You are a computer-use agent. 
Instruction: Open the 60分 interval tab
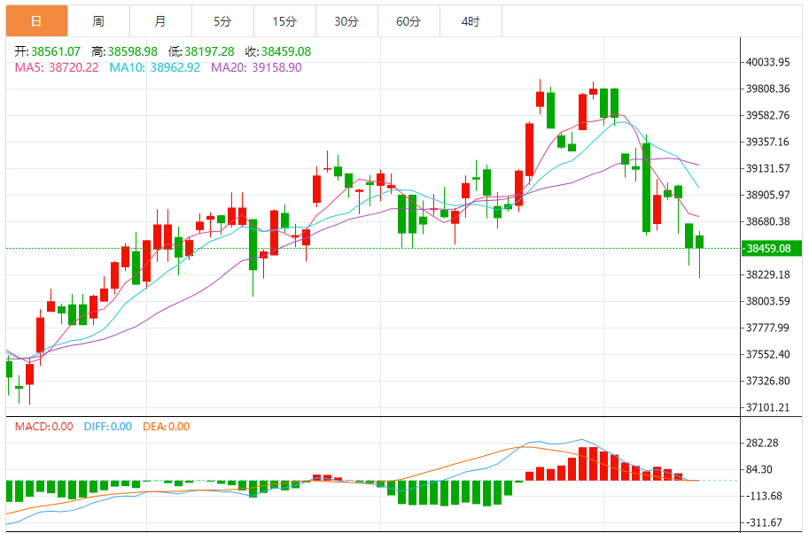(408, 21)
